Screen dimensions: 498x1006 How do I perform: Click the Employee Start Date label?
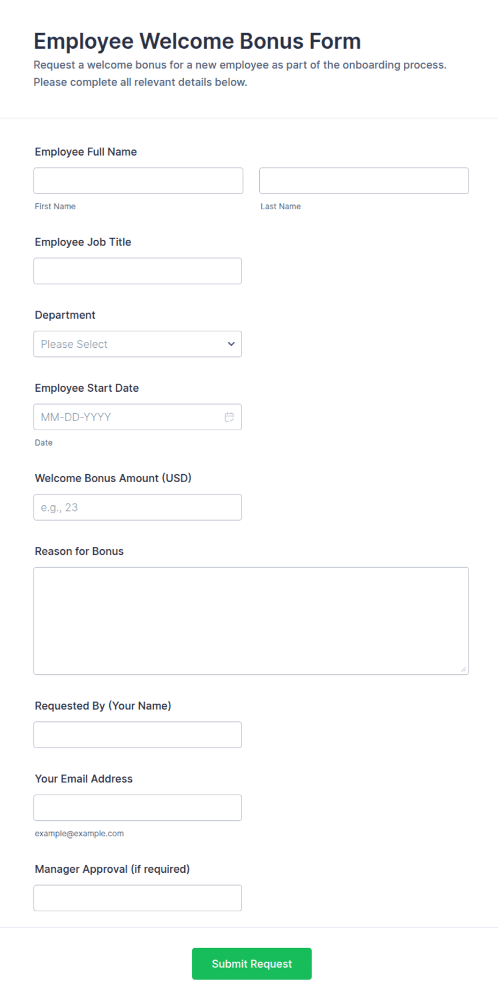[x=87, y=388]
